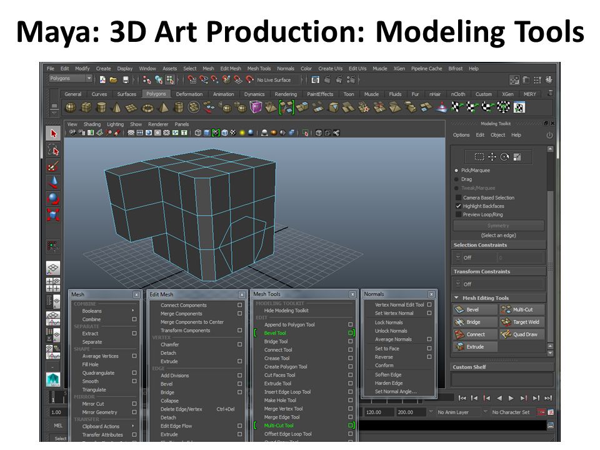The width and height of the screenshot is (600, 450).
Task: Click the go to start playback button
Action: (x=462, y=398)
